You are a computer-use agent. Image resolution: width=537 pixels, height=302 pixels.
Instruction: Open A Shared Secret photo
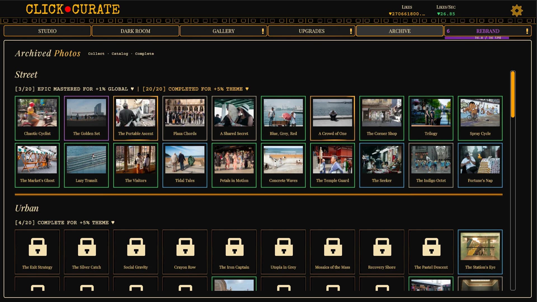tap(234, 118)
